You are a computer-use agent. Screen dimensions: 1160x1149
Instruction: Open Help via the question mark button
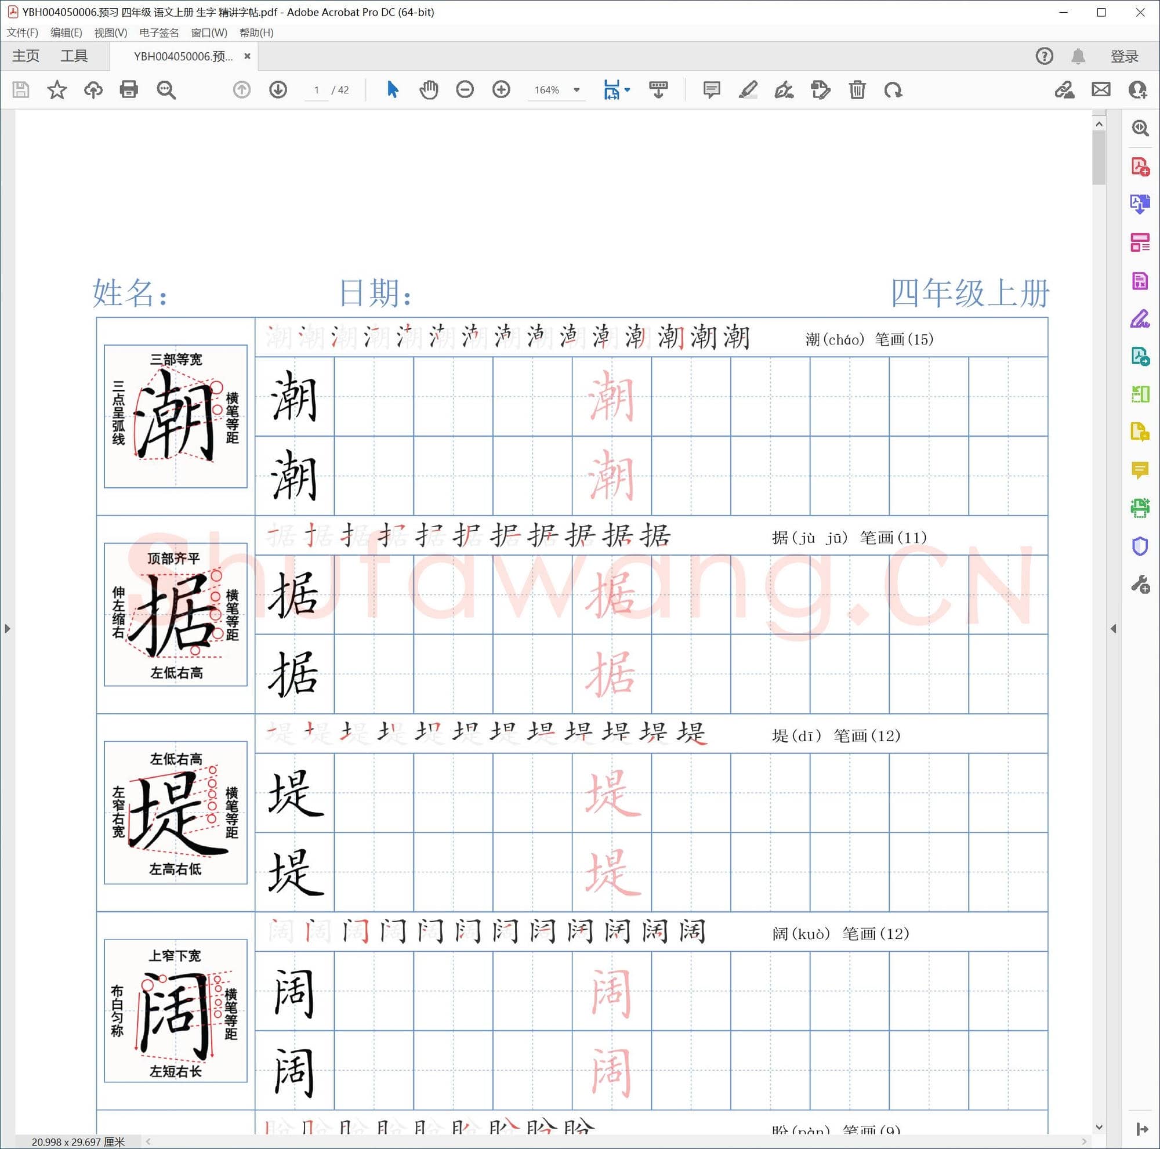click(1044, 56)
